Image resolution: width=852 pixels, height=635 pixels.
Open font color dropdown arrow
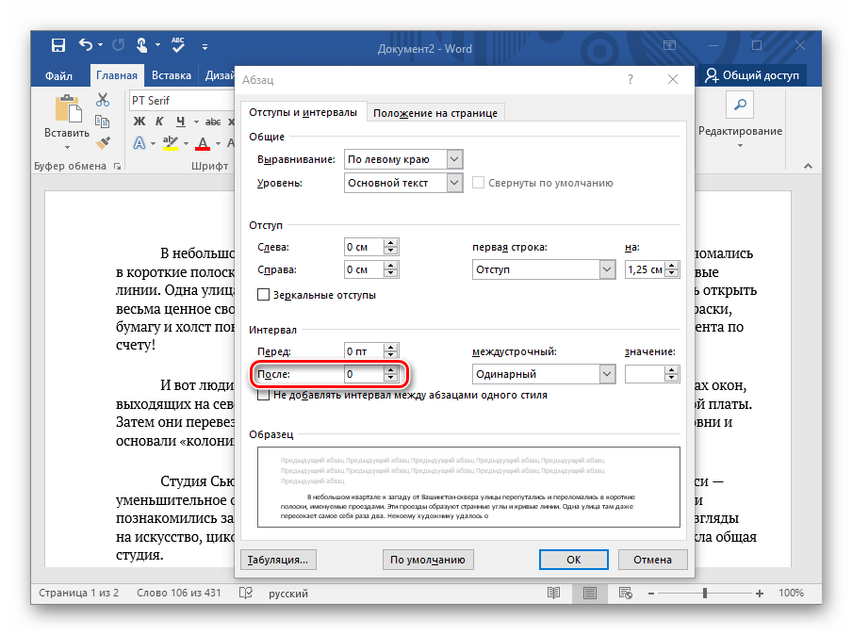[x=218, y=143]
